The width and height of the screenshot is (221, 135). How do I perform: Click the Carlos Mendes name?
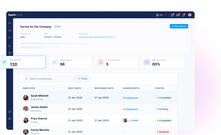click(40, 130)
